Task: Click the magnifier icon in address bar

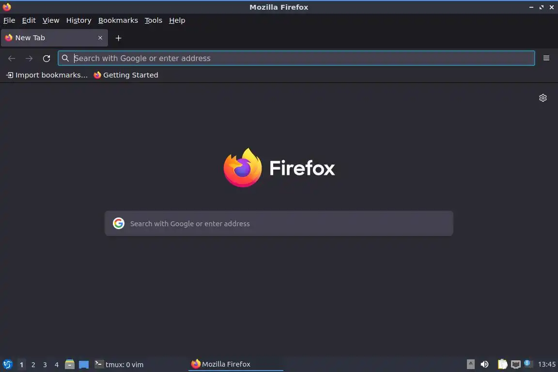Action: point(65,58)
